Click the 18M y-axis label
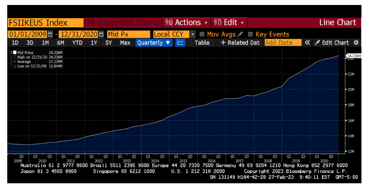 (351, 105)
